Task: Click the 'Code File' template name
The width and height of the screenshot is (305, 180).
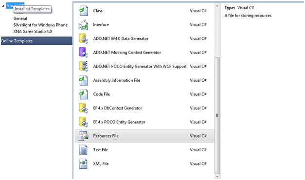Action: pos(102,94)
